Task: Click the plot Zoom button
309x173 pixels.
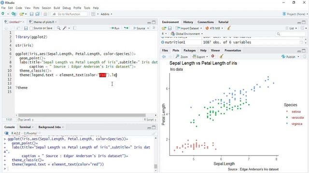Action: point(182,57)
